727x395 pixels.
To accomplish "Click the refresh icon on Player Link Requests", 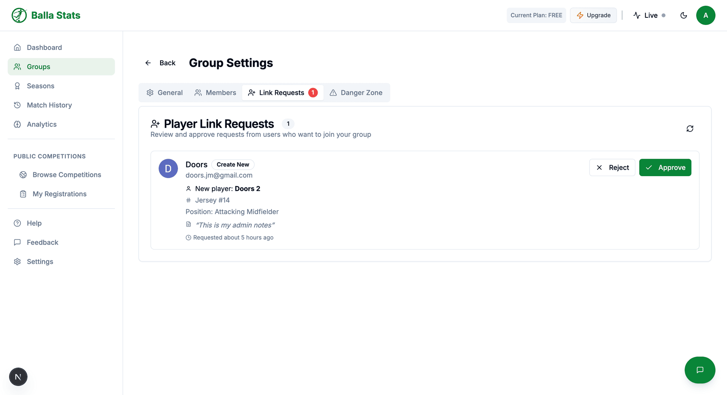I will [690, 129].
